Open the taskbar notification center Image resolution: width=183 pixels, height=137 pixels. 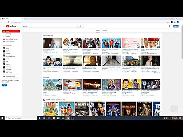pyautogui.click(x=180, y=118)
